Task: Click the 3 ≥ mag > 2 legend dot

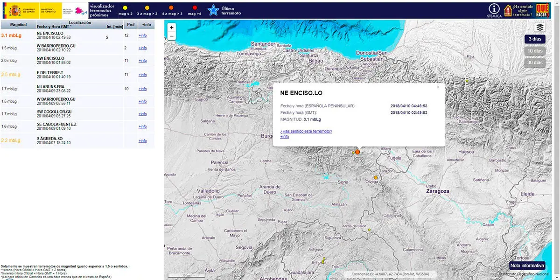Action: coord(147,8)
